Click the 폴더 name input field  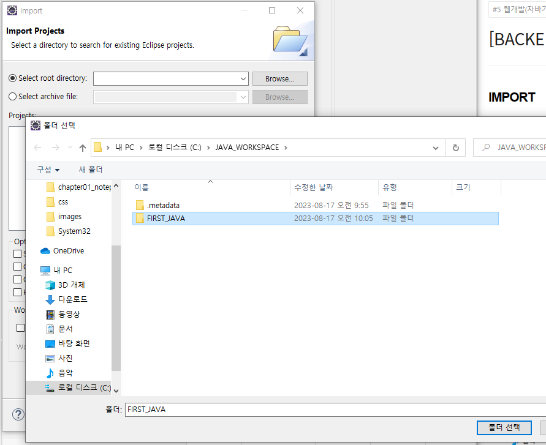[x=335, y=409]
